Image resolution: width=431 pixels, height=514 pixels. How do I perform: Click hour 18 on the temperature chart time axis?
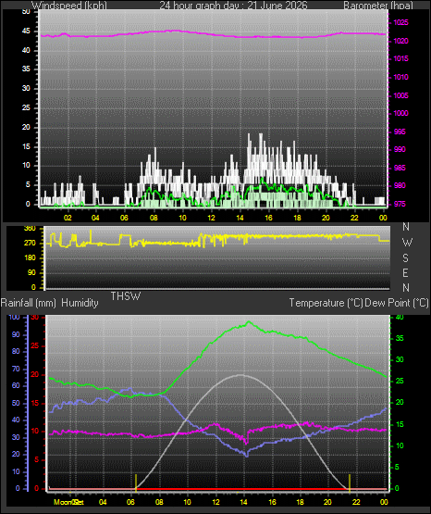pos(300,502)
